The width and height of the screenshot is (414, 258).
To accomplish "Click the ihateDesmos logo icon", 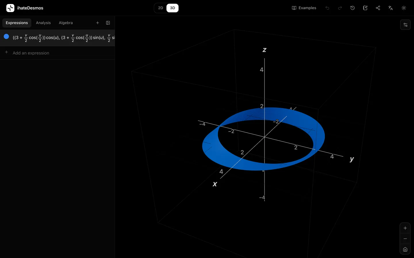I will 10,8.
